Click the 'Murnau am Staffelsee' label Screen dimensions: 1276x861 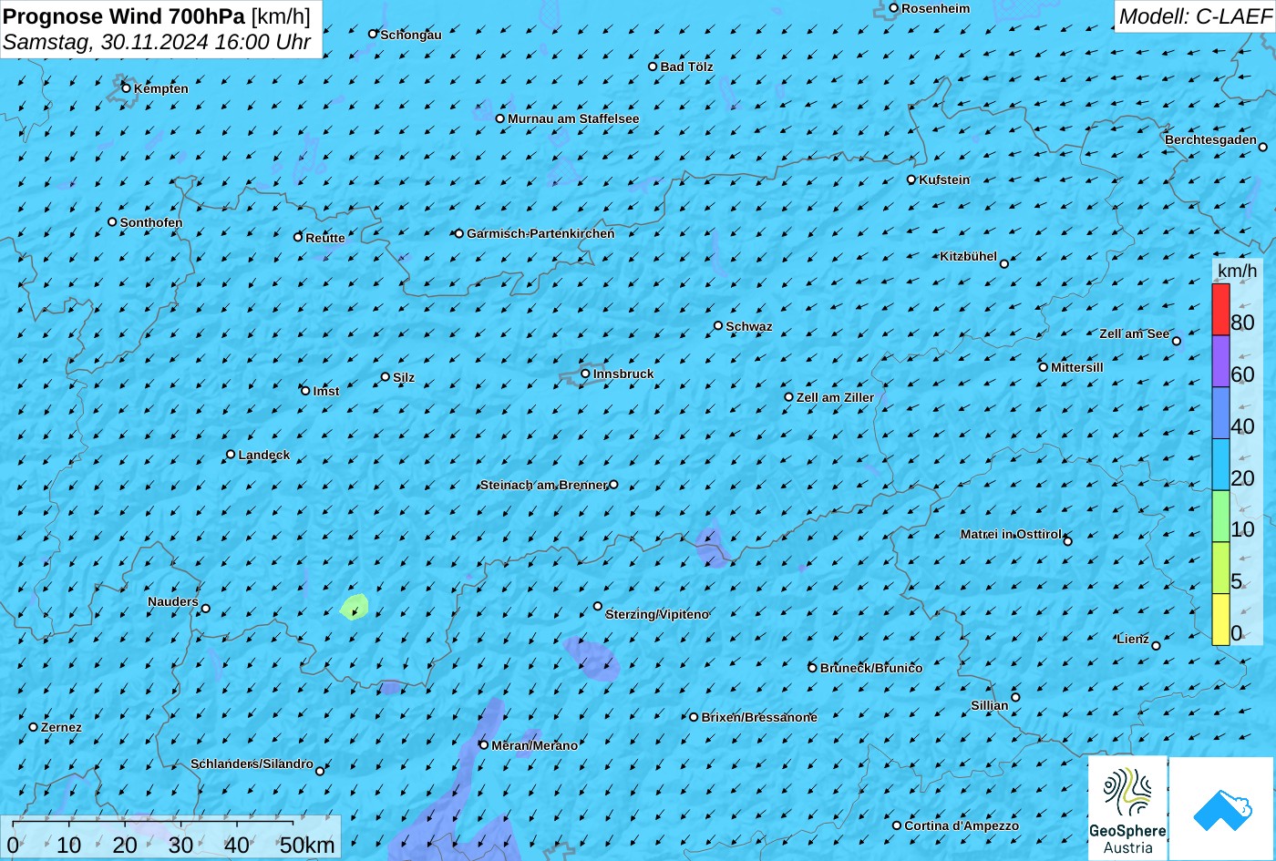click(573, 119)
